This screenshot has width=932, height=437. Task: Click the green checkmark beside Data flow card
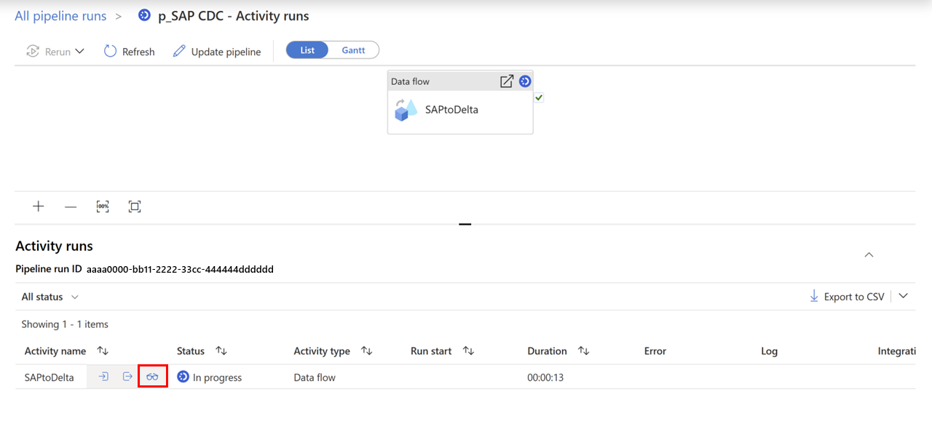[x=540, y=97]
